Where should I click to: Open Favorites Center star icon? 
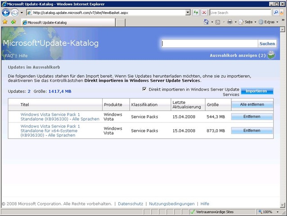(5, 22)
